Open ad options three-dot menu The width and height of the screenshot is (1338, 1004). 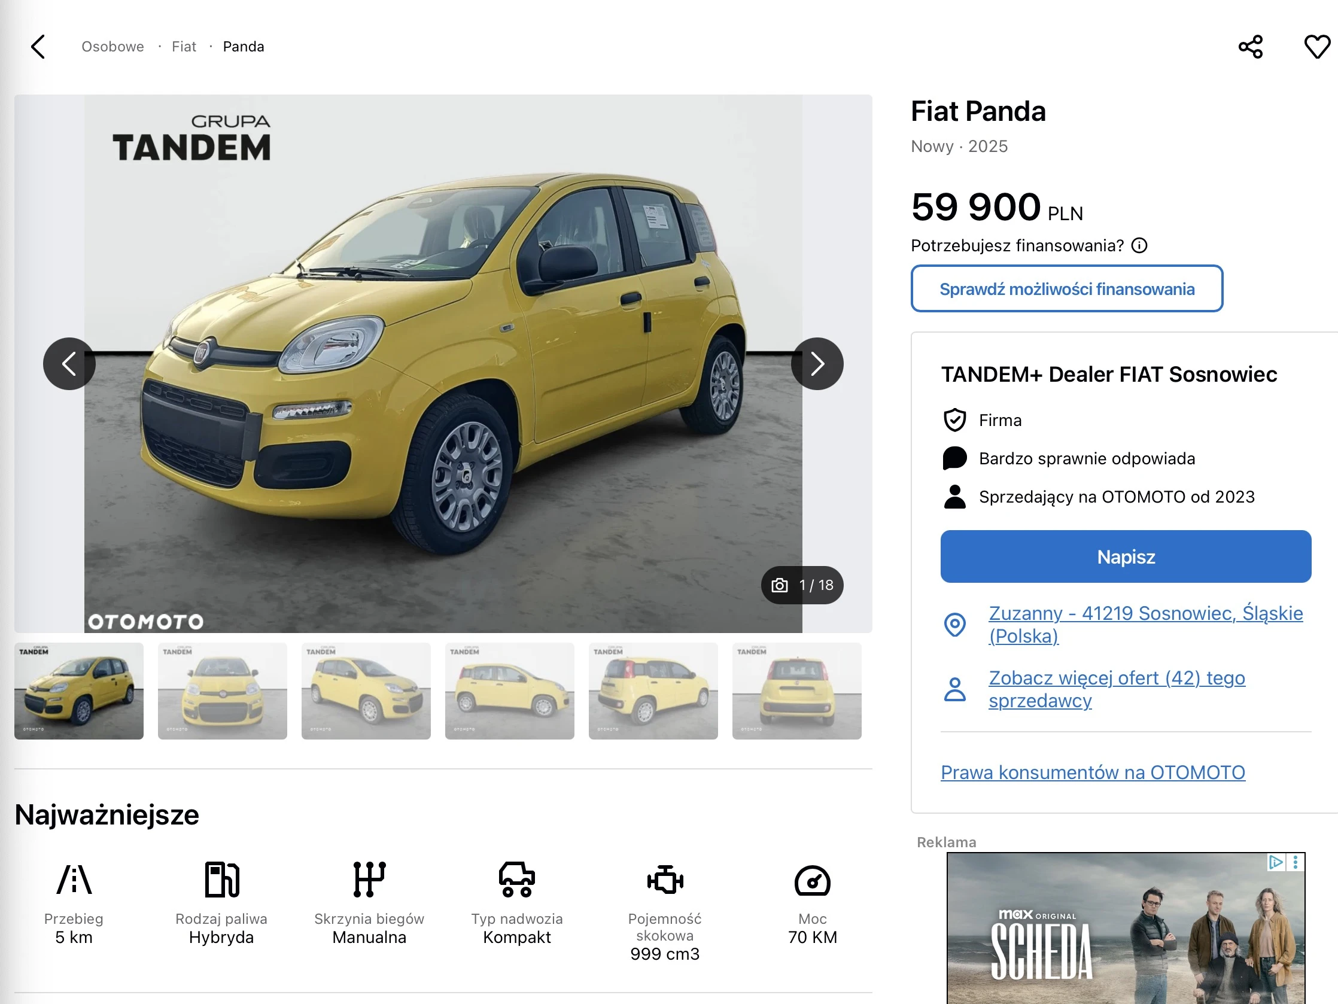[1296, 862]
